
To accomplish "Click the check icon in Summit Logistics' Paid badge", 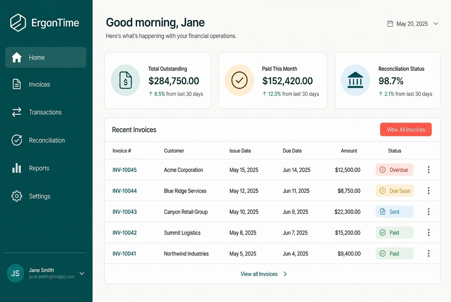I will [382, 233].
